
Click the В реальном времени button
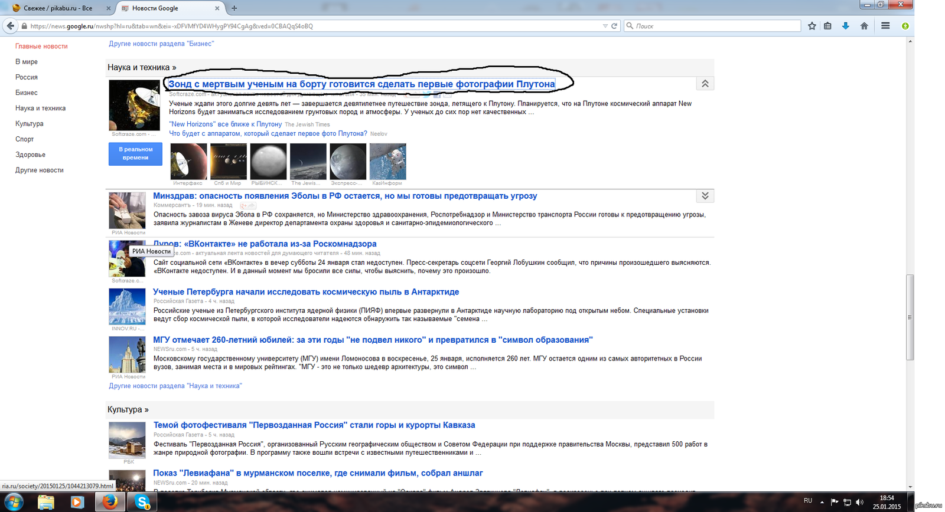pyautogui.click(x=135, y=154)
